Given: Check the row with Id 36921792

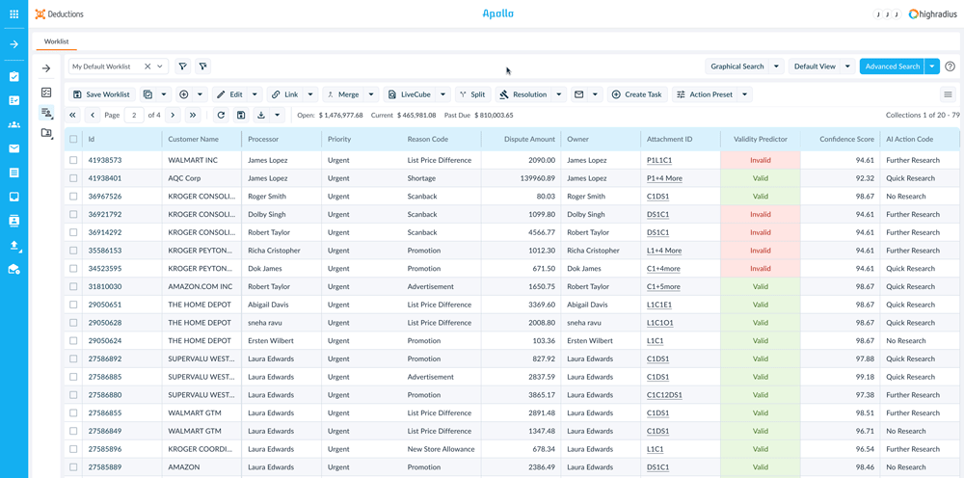Looking at the screenshot, I should coord(74,214).
